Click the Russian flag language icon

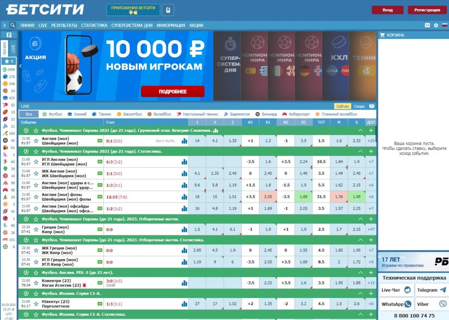(x=445, y=25)
